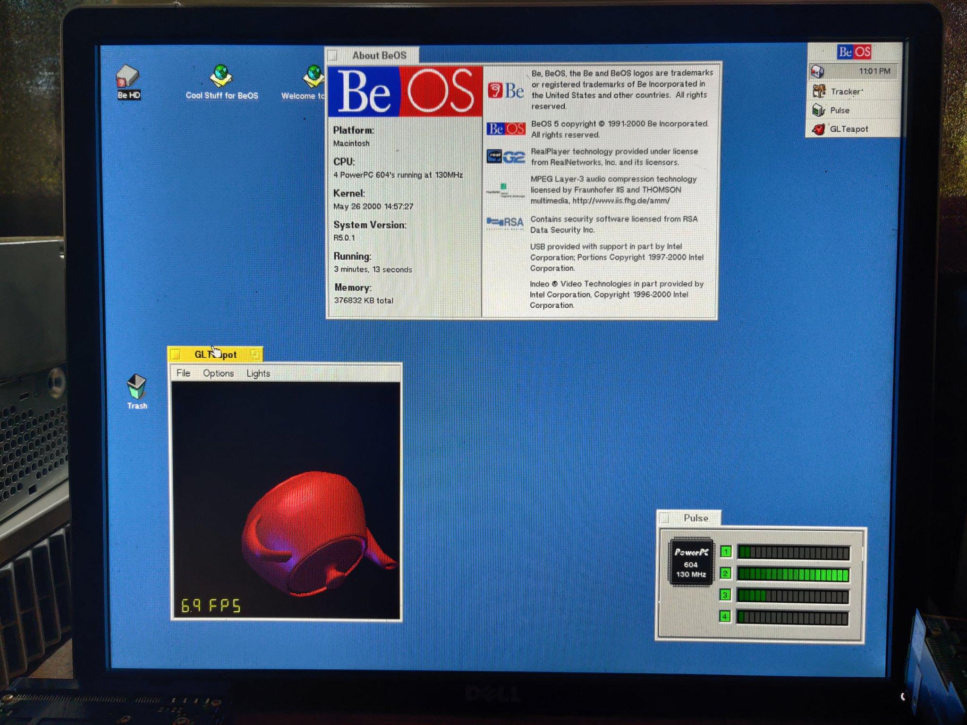Open the File menu in GLTeapot
This screenshot has width=967, height=725.
point(183,373)
